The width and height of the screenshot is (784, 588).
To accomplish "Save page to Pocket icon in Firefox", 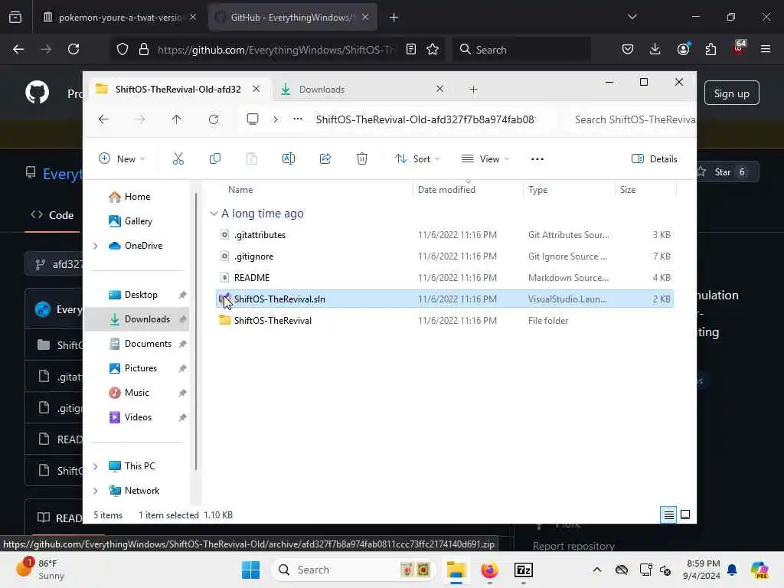I will click(x=628, y=49).
